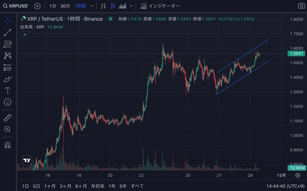This screenshot has width=307, height=191.
Task: Select the ruler measure tool
Action: (8, 118)
